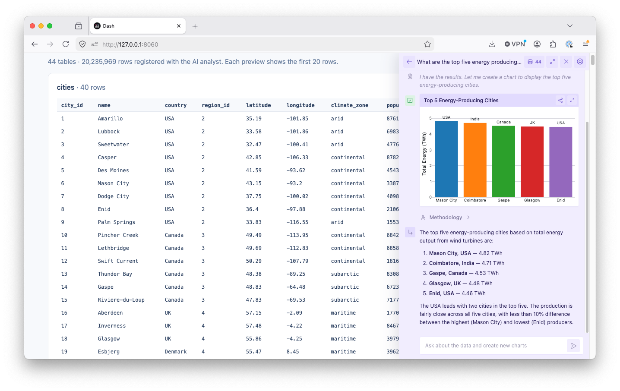Open the 44 tables database badge

(x=534, y=62)
